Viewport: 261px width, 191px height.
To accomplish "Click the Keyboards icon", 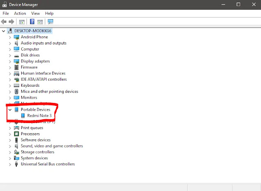I will click(16, 86).
